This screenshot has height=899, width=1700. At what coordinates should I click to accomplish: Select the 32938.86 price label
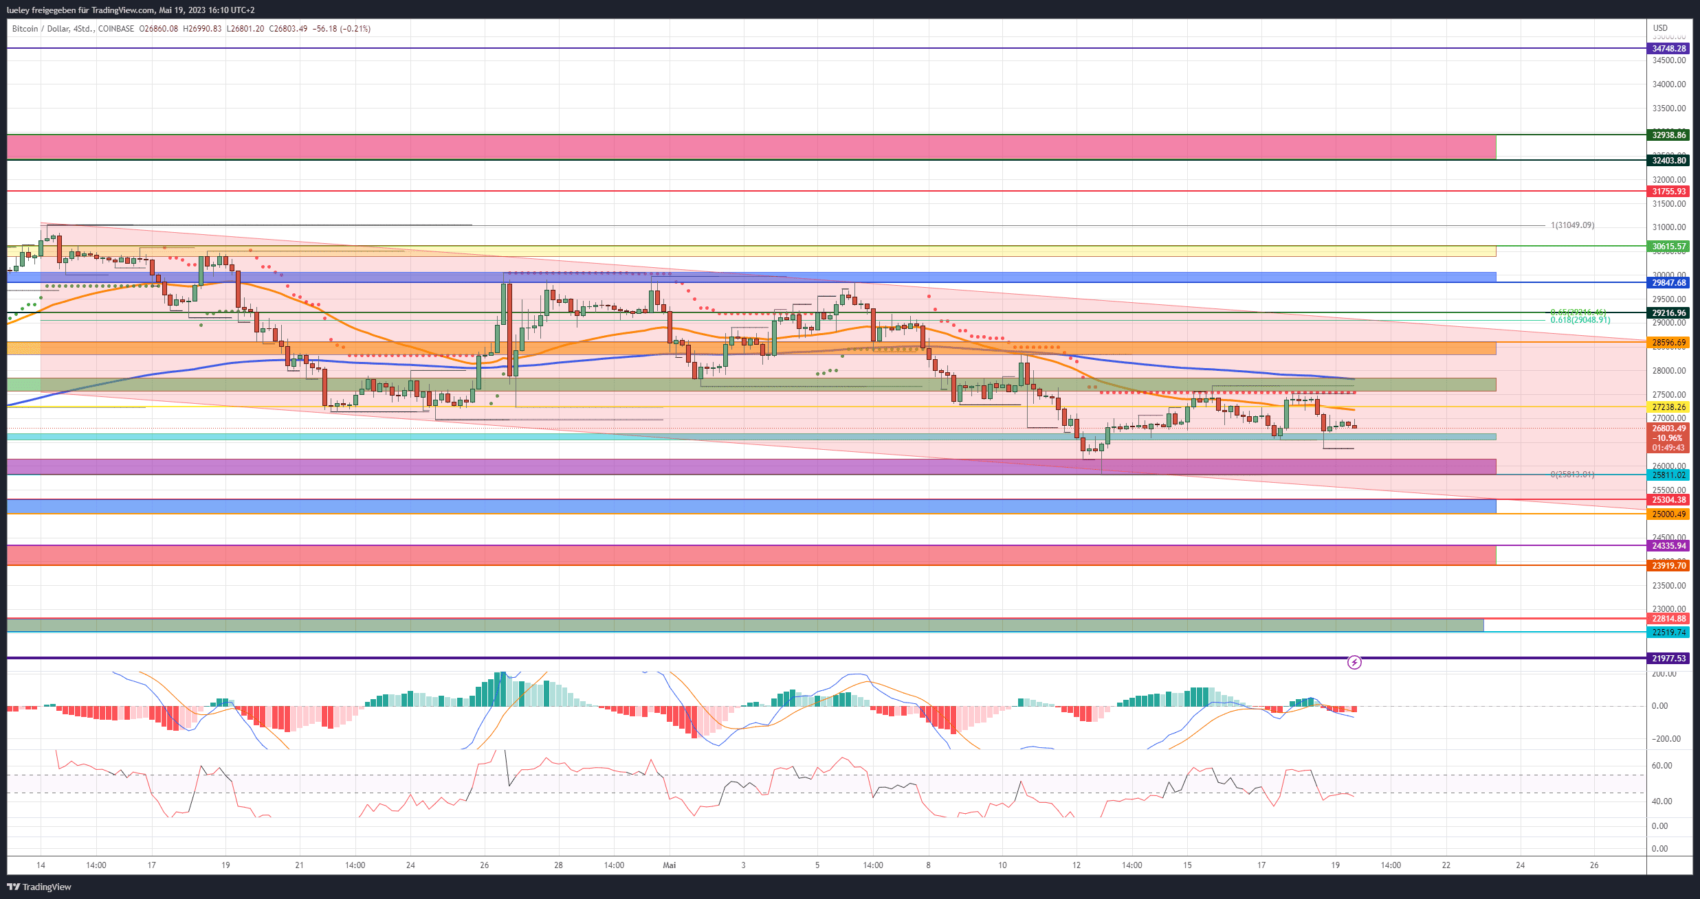1669,135
